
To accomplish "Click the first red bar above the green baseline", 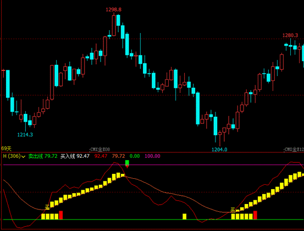I will [x=61, y=215].
